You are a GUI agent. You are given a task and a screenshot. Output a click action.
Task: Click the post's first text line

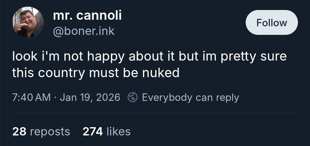click(x=149, y=57)
